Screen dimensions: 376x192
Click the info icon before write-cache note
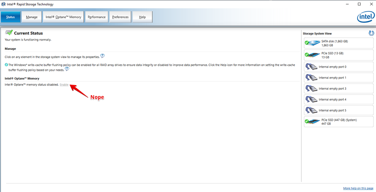pos(6,65)
